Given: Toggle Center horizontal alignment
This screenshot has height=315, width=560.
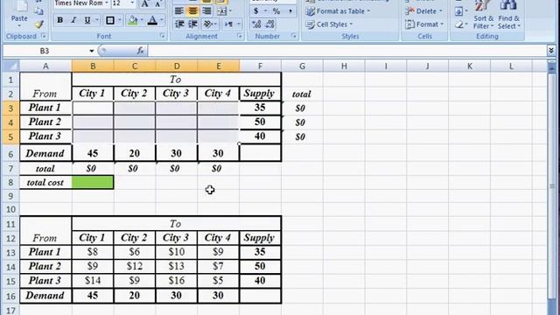Looking at the screenshot, I should click(192, 11).
